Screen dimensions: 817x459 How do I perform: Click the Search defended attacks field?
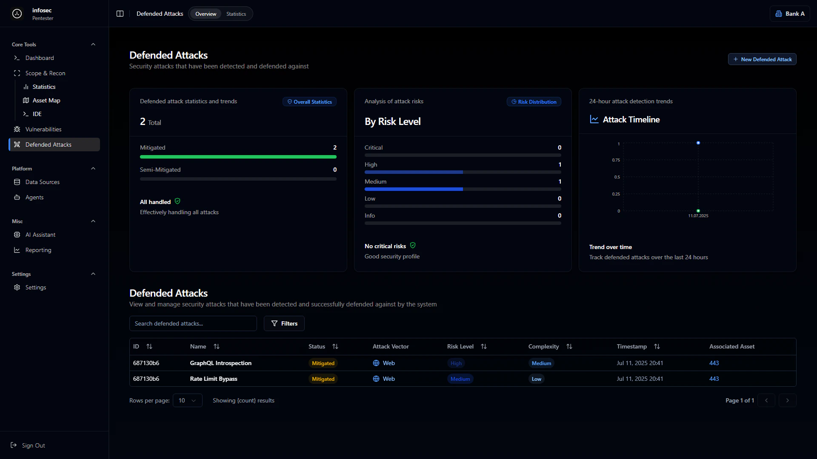click(193, 323)
